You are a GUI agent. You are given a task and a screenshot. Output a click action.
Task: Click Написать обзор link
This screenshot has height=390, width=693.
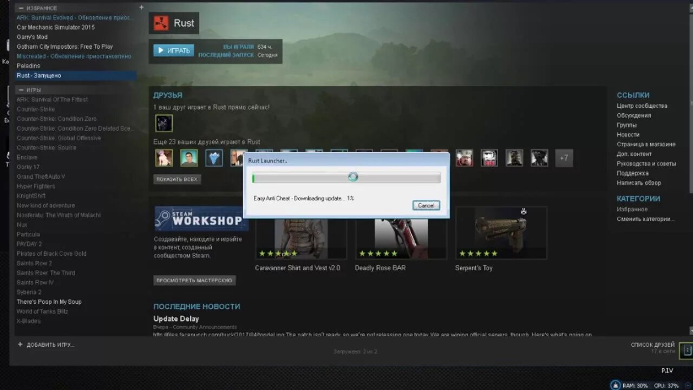639,183
